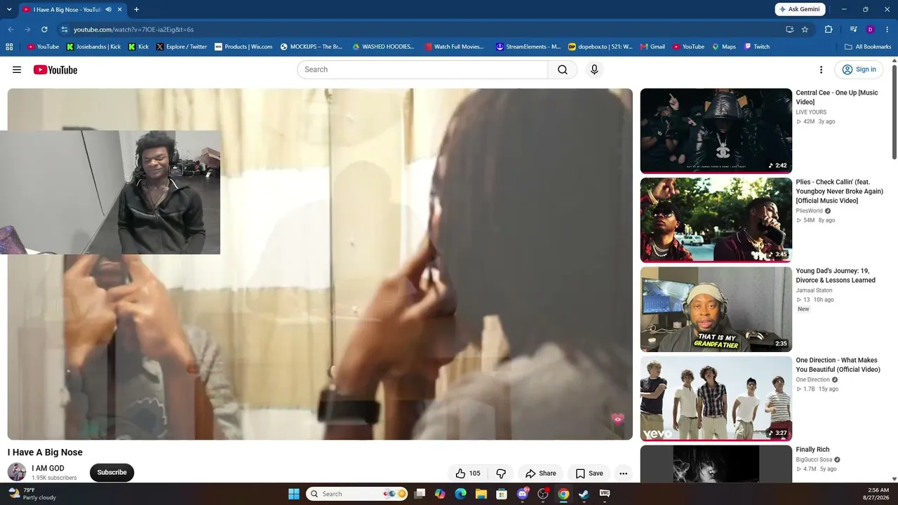Mute the tab with the speaker icon
The height and width of the screenshot is (505, 898).
(108, 9)
